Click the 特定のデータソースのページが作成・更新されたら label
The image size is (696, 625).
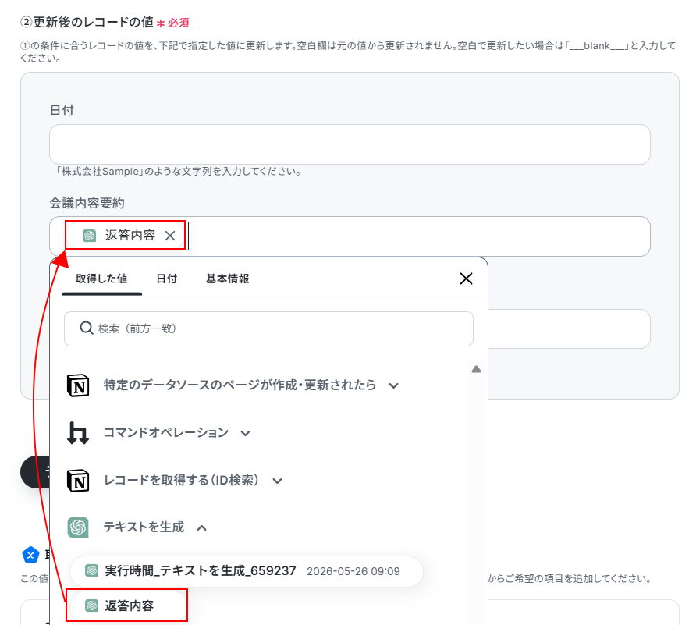click(240, 385)
